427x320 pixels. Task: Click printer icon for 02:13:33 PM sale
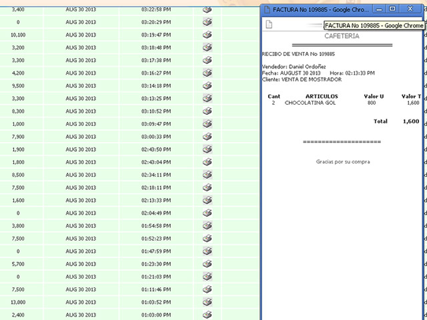[207, 200]
